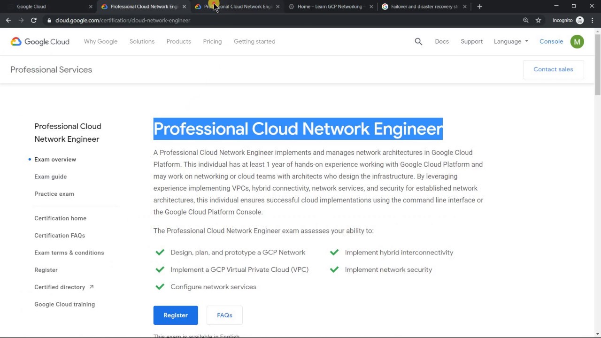Click the zoom magnifier icon in address bar
The width and height of the screenshot is (601, 338).
coord(526,20)
